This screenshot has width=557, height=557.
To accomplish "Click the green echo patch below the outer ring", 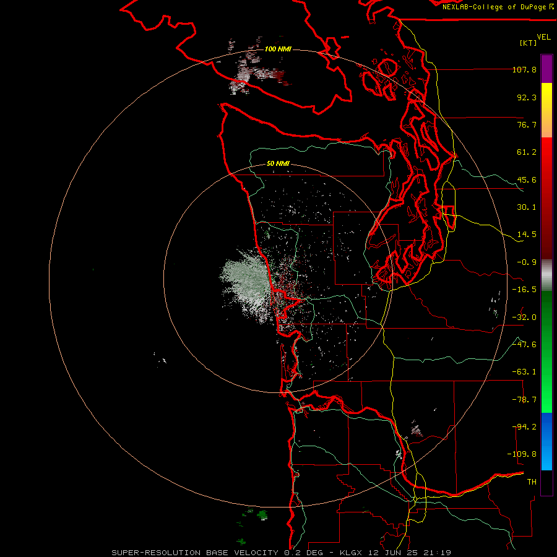I will coord(262,514).
